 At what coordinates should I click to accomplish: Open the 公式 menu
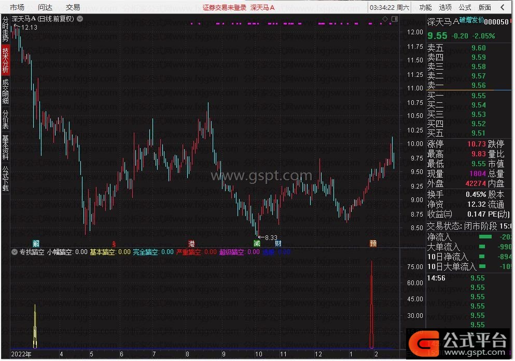(x=465, y=7)
